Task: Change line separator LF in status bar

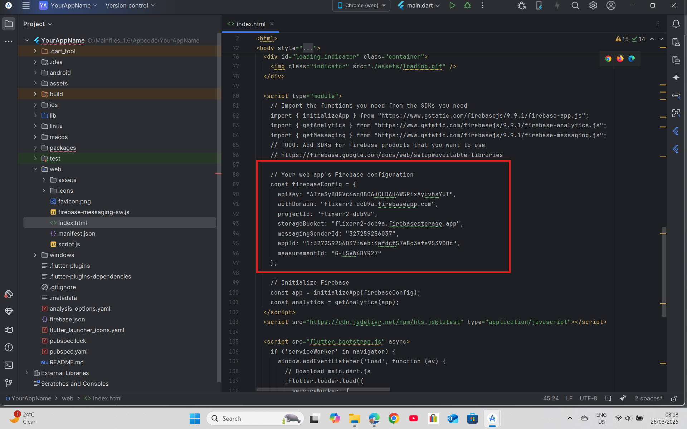Action: click(569, 398)
